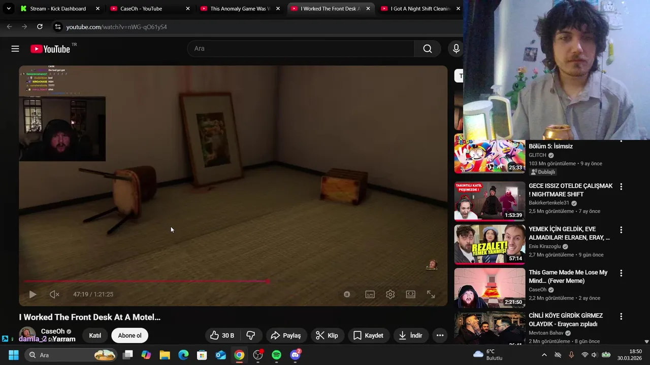Open the YEMEK İÇİN GELDİK video thumbnail

[x=490, y=244]
